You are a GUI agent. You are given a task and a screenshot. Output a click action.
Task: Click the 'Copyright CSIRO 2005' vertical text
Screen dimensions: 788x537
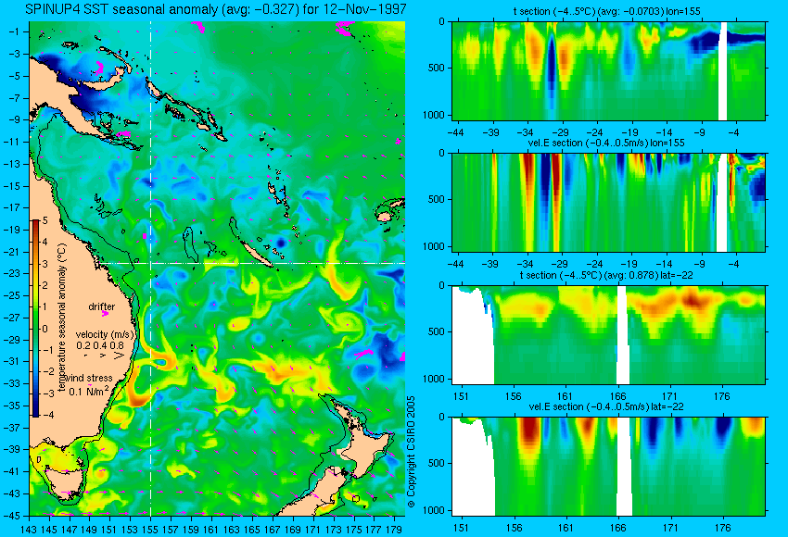point(411,452)
